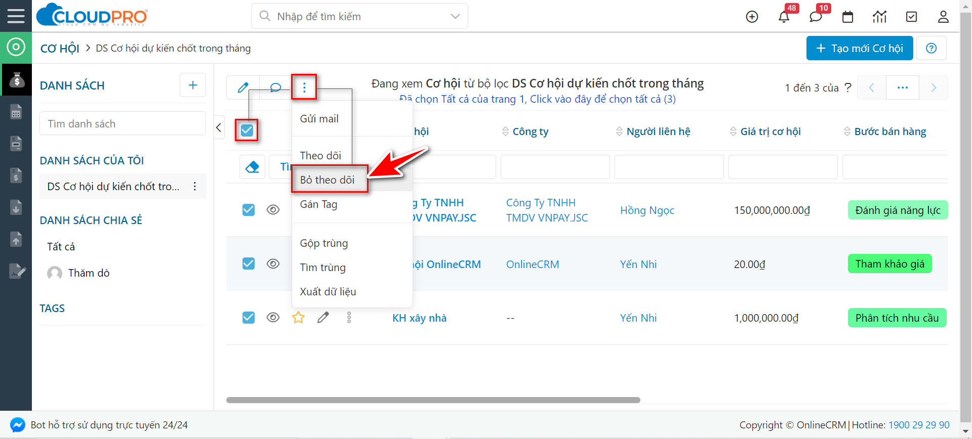Open the pagination three-dot jump menu
The image size is (972, 439).
point(902,87)
